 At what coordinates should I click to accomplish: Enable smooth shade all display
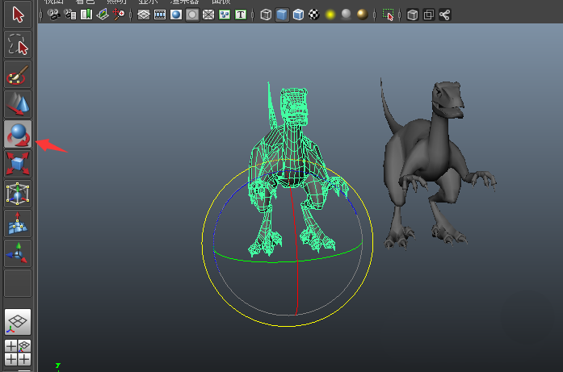pos(283,15)
